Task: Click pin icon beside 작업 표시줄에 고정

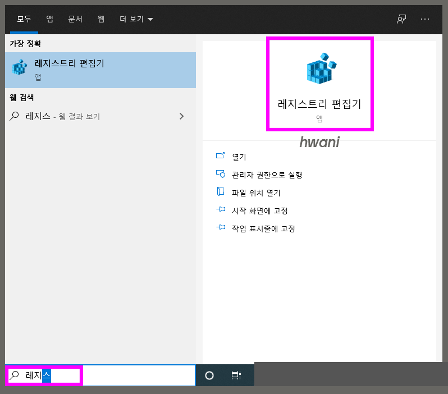Action: (x=221, y=227)
